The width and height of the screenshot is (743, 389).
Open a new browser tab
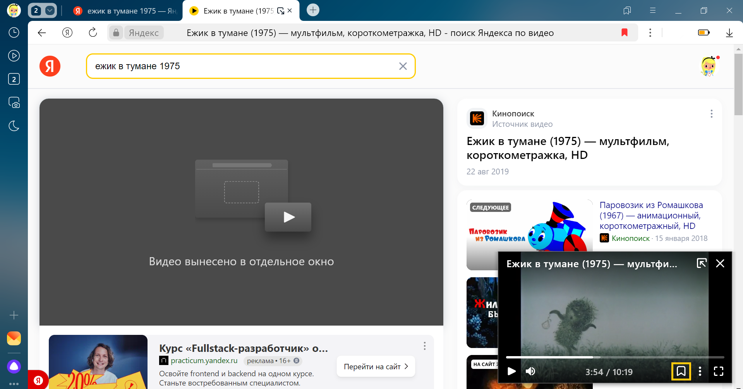[313, 10]
